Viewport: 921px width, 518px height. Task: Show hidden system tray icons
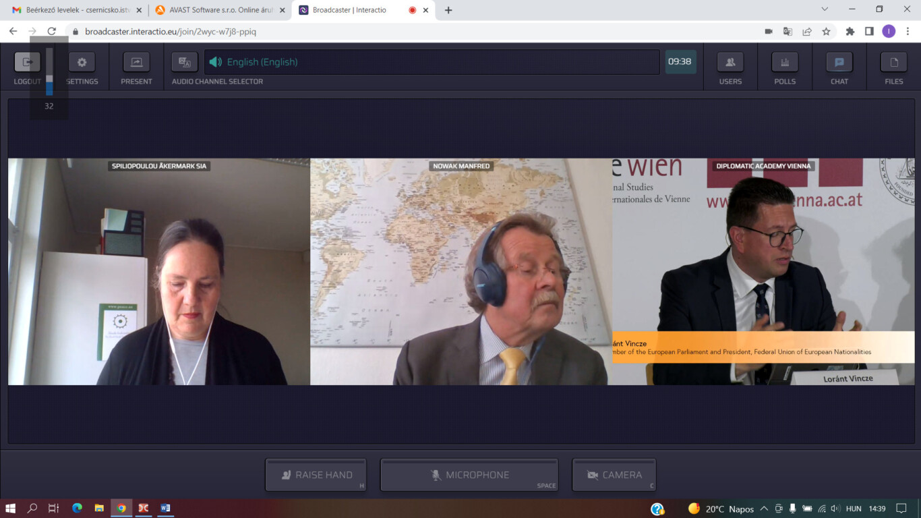click(764, 509)
